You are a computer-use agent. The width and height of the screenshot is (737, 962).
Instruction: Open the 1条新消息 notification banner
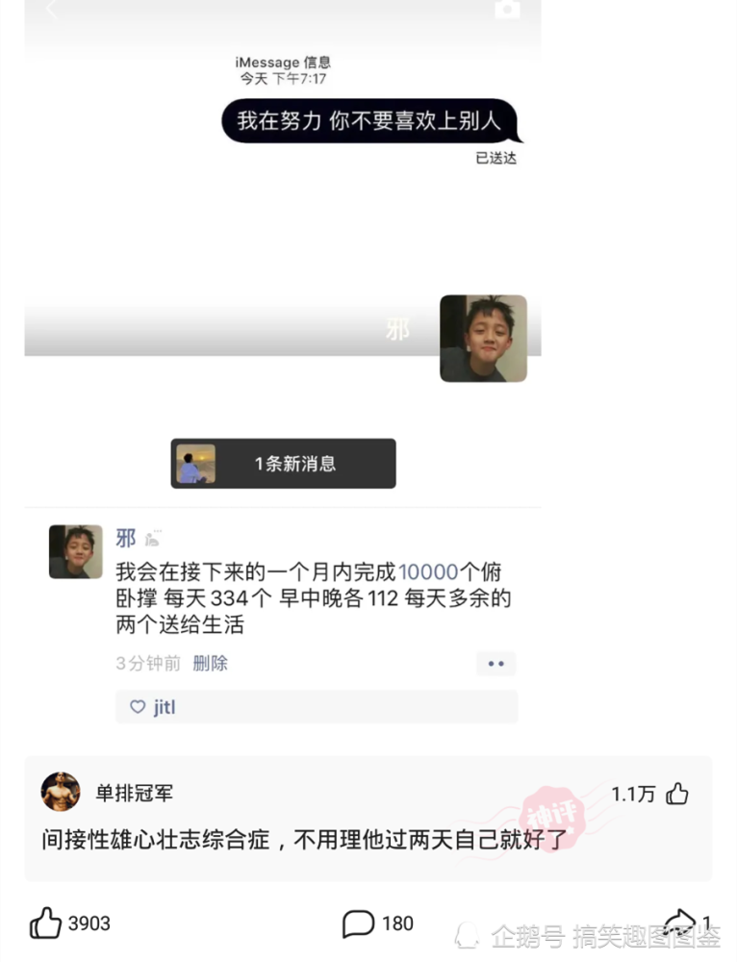(283, 464)
